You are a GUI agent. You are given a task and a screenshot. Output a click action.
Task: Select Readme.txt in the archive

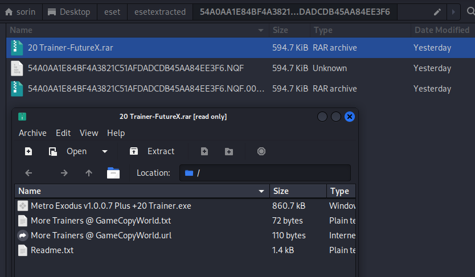185,250
